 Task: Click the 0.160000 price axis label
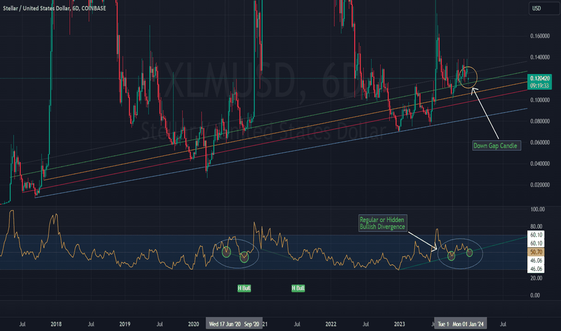click(539, 36)
